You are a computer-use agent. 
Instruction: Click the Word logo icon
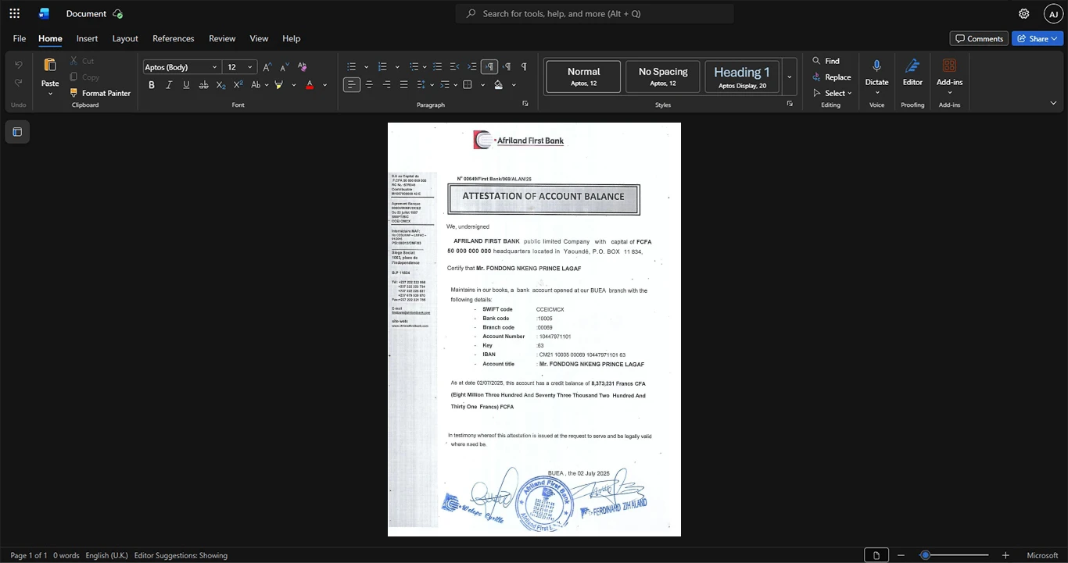(44, 13)
